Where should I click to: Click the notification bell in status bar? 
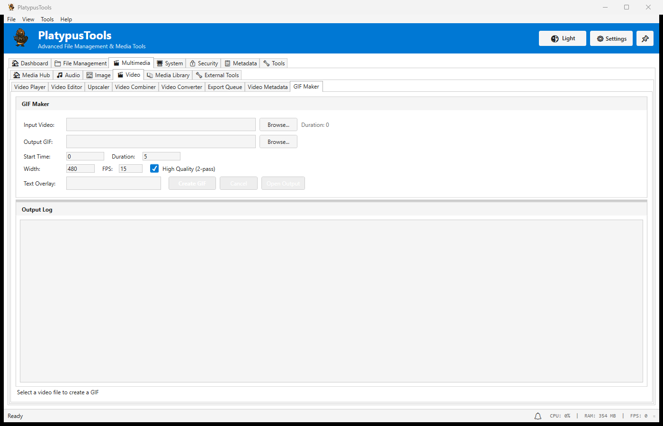click(538, 416)
